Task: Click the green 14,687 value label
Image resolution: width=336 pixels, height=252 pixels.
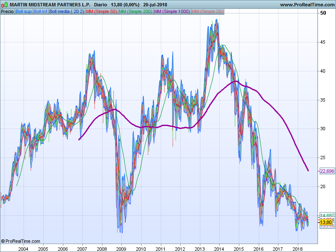Action: (327, 215)
